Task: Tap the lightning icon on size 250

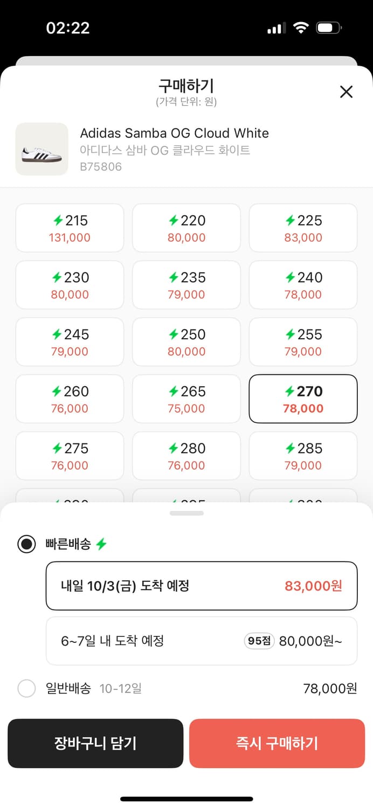Action: click(174, 334)
